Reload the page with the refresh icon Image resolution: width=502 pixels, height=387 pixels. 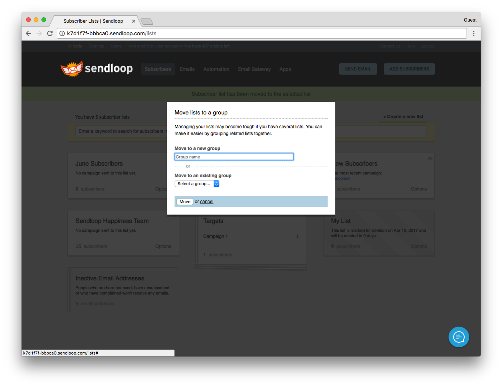pos(50,33)
